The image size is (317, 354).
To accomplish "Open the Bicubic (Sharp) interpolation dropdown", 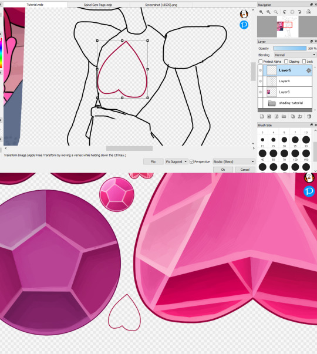I will (x=234, y=161).
